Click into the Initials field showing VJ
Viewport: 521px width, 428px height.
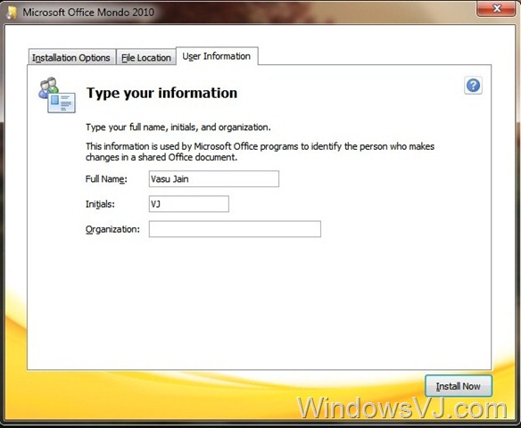tap(189, 204)
